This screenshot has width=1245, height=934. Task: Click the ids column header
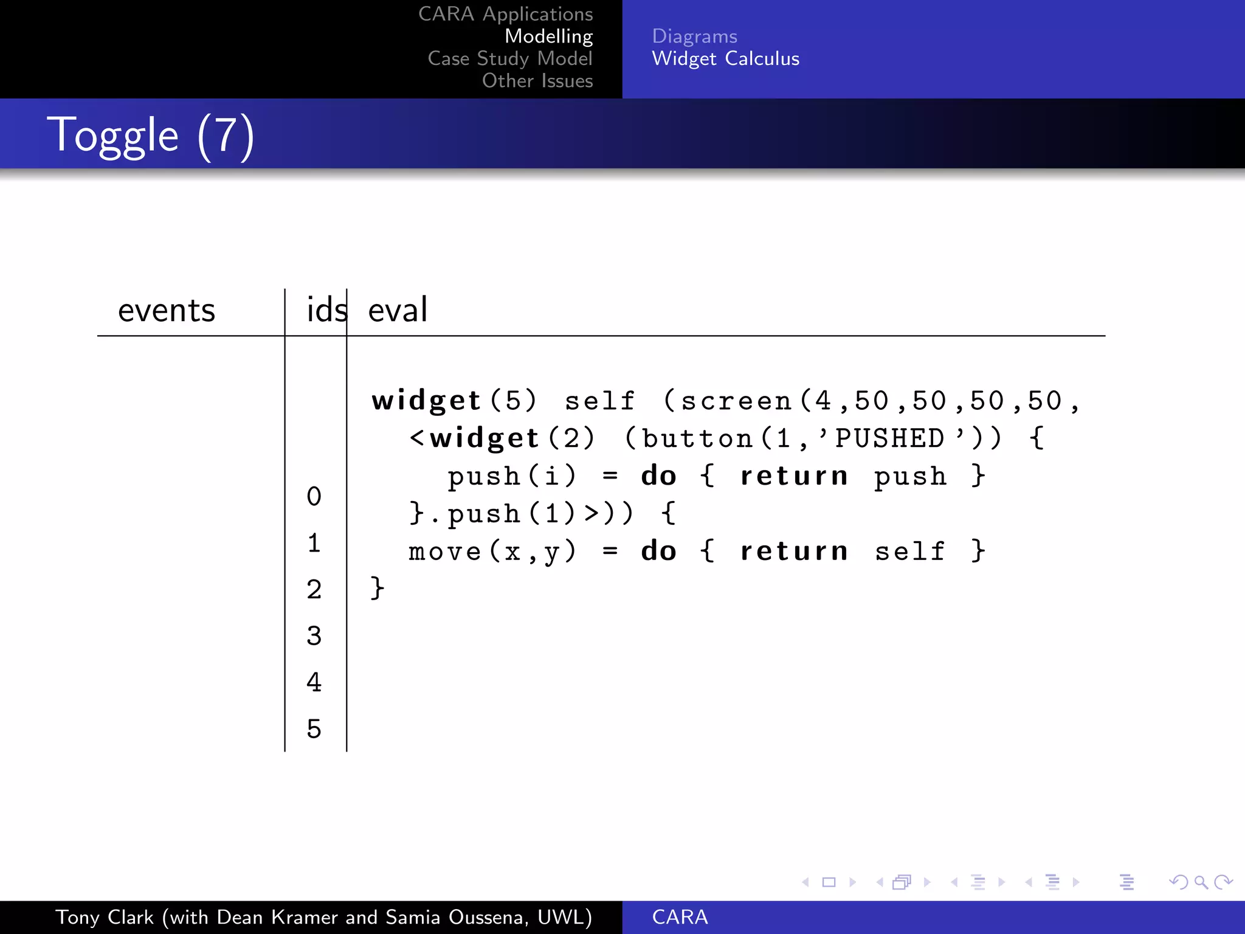[327, 310]
